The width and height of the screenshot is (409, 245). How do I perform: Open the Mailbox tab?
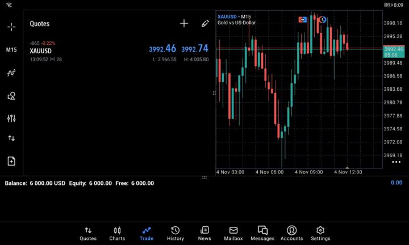point(233,234)
